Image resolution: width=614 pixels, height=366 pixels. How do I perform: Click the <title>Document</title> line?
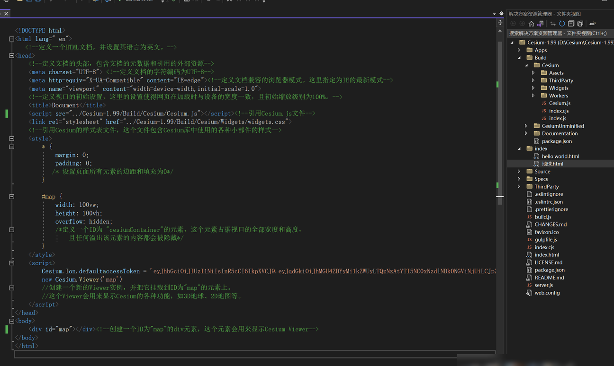coord(67,105)
